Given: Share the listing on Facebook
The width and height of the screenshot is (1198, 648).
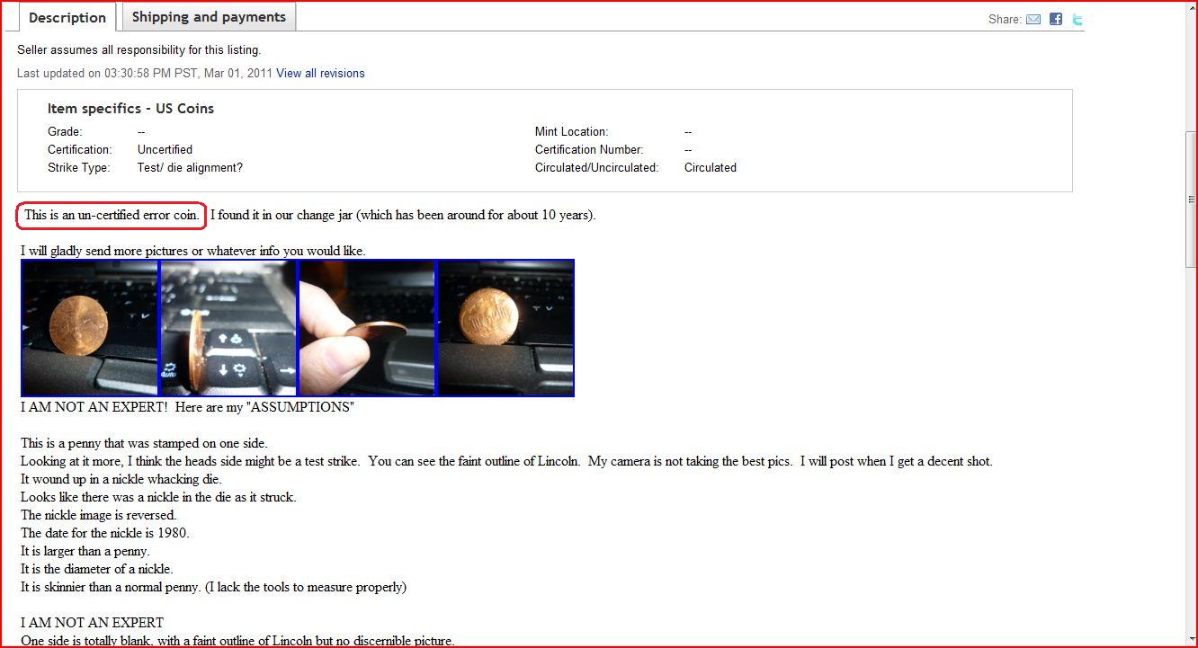Looking at the screenshot, I should [1056, 19].
